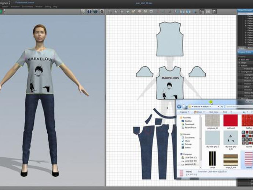Open the Animation menu
The image size is (253, 190).
pos(15,7)
